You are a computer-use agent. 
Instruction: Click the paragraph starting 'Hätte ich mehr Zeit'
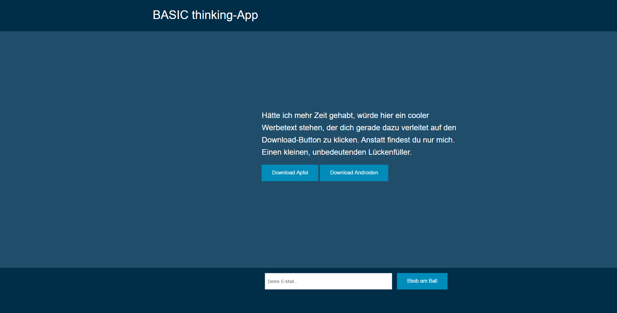(359, 134)
